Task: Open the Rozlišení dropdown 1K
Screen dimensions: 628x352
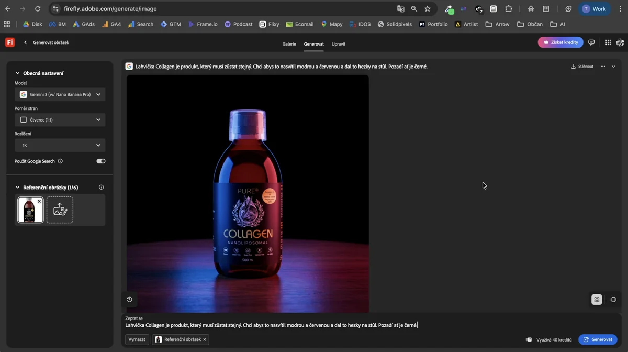Action: pos(60,145)
